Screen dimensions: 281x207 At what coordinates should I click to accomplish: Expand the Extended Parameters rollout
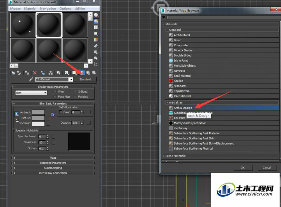point(53,163)
